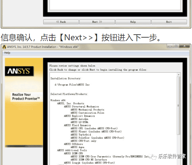Image resolution: width=192 pixels, height=165 pixels.
Task: Click the ANSYS banner logo on left panel
Action: (x=19, y=71)
